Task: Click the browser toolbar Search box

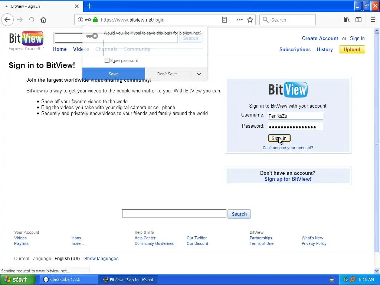Action: 288,20
